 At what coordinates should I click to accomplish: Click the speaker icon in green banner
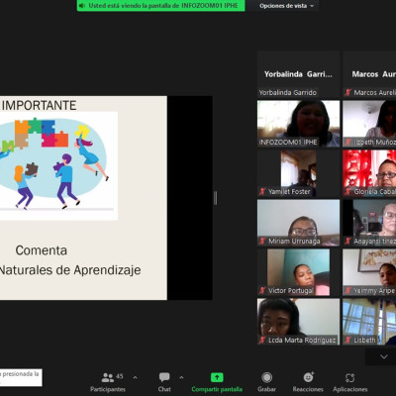(x=82, y=5)
